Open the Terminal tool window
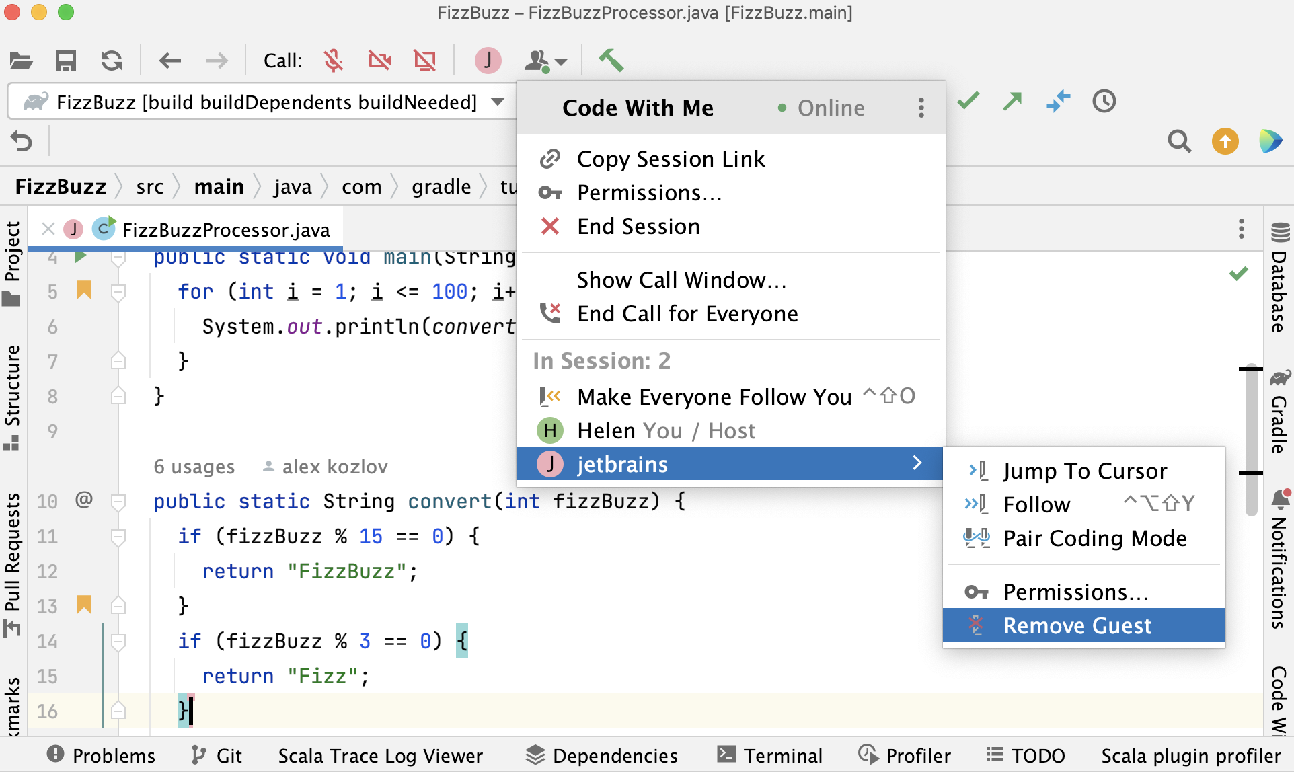Screen dimensions: 1294x772 [x=770, y=756]
